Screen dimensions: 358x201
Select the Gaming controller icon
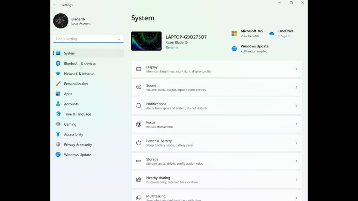click(x=58, y=124)
